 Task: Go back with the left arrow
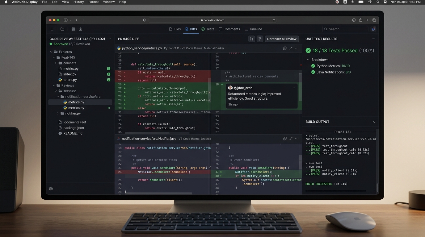pos(77,20)
